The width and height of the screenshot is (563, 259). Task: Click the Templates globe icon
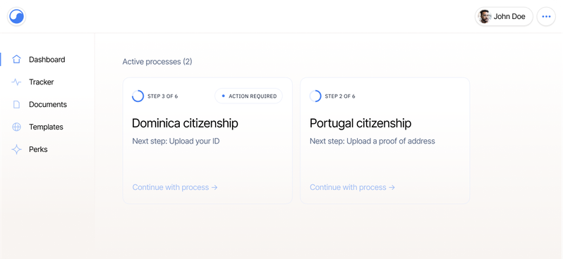16,127
